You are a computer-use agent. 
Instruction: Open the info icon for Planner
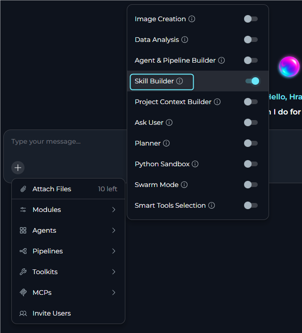(x=166, y=143)
